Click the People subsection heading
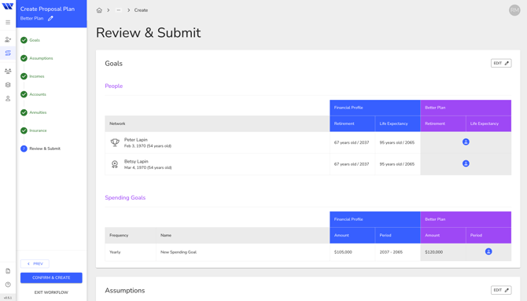Screen dimensions: 527x301 click(113, 86)
